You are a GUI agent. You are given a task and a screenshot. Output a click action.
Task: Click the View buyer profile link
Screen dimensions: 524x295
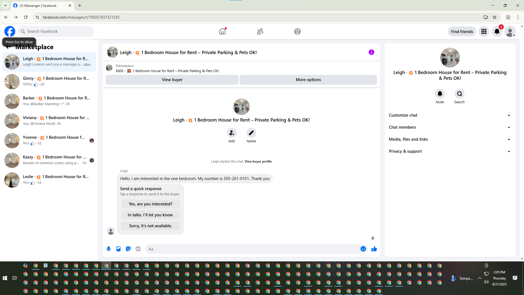pos(258,161)
